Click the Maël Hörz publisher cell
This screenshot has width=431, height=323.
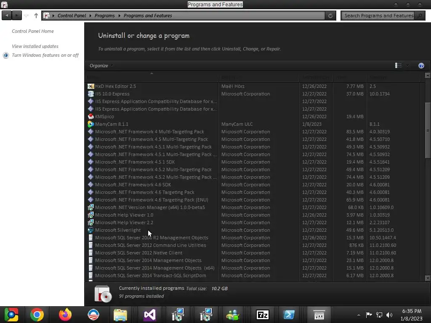pyautogui.click(x=233, y=86)
